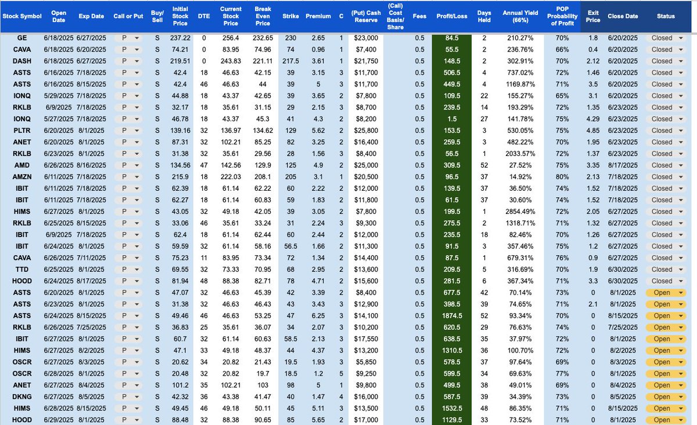
Task: Click the GE stock symbol cell
Action: tap(22, 38)
